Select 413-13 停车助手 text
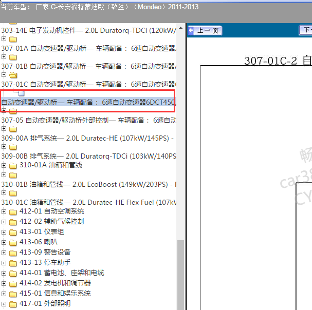 pyautogui.click(x=45, y=262)
